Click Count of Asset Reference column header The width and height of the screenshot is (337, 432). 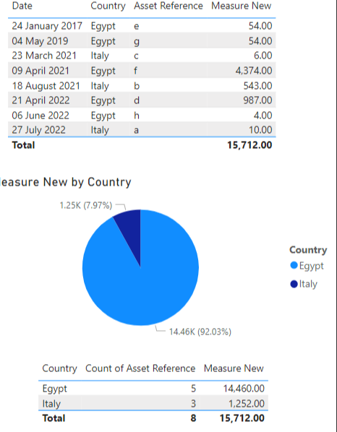pos(140,368)
